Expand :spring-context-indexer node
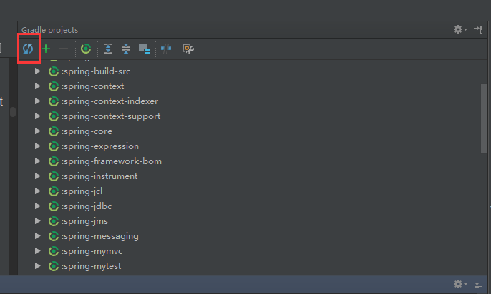Screen dimensions: 491x294 coord(37,101)
